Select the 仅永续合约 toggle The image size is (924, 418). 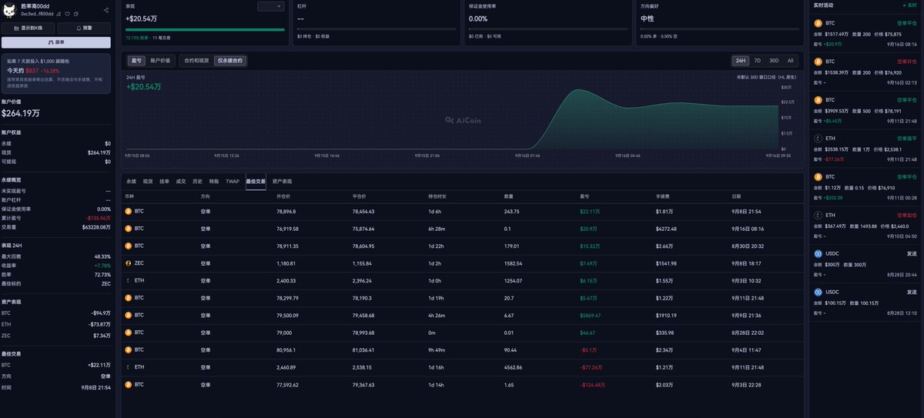pyautogui.click(x=229, y=60)
